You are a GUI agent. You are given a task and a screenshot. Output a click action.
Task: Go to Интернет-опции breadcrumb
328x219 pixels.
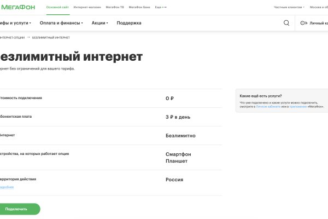coord(12,37)
